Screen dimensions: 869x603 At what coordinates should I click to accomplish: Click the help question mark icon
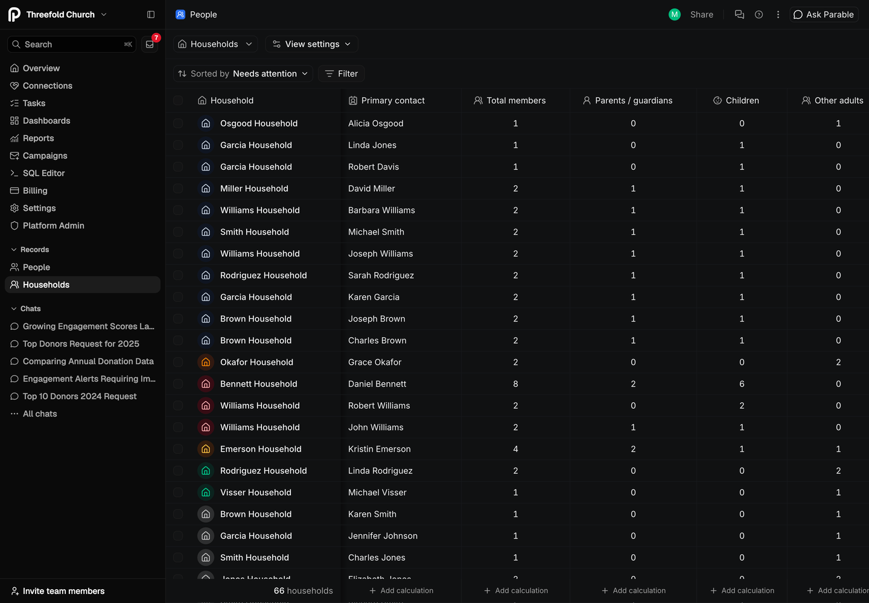pos(759,14)
